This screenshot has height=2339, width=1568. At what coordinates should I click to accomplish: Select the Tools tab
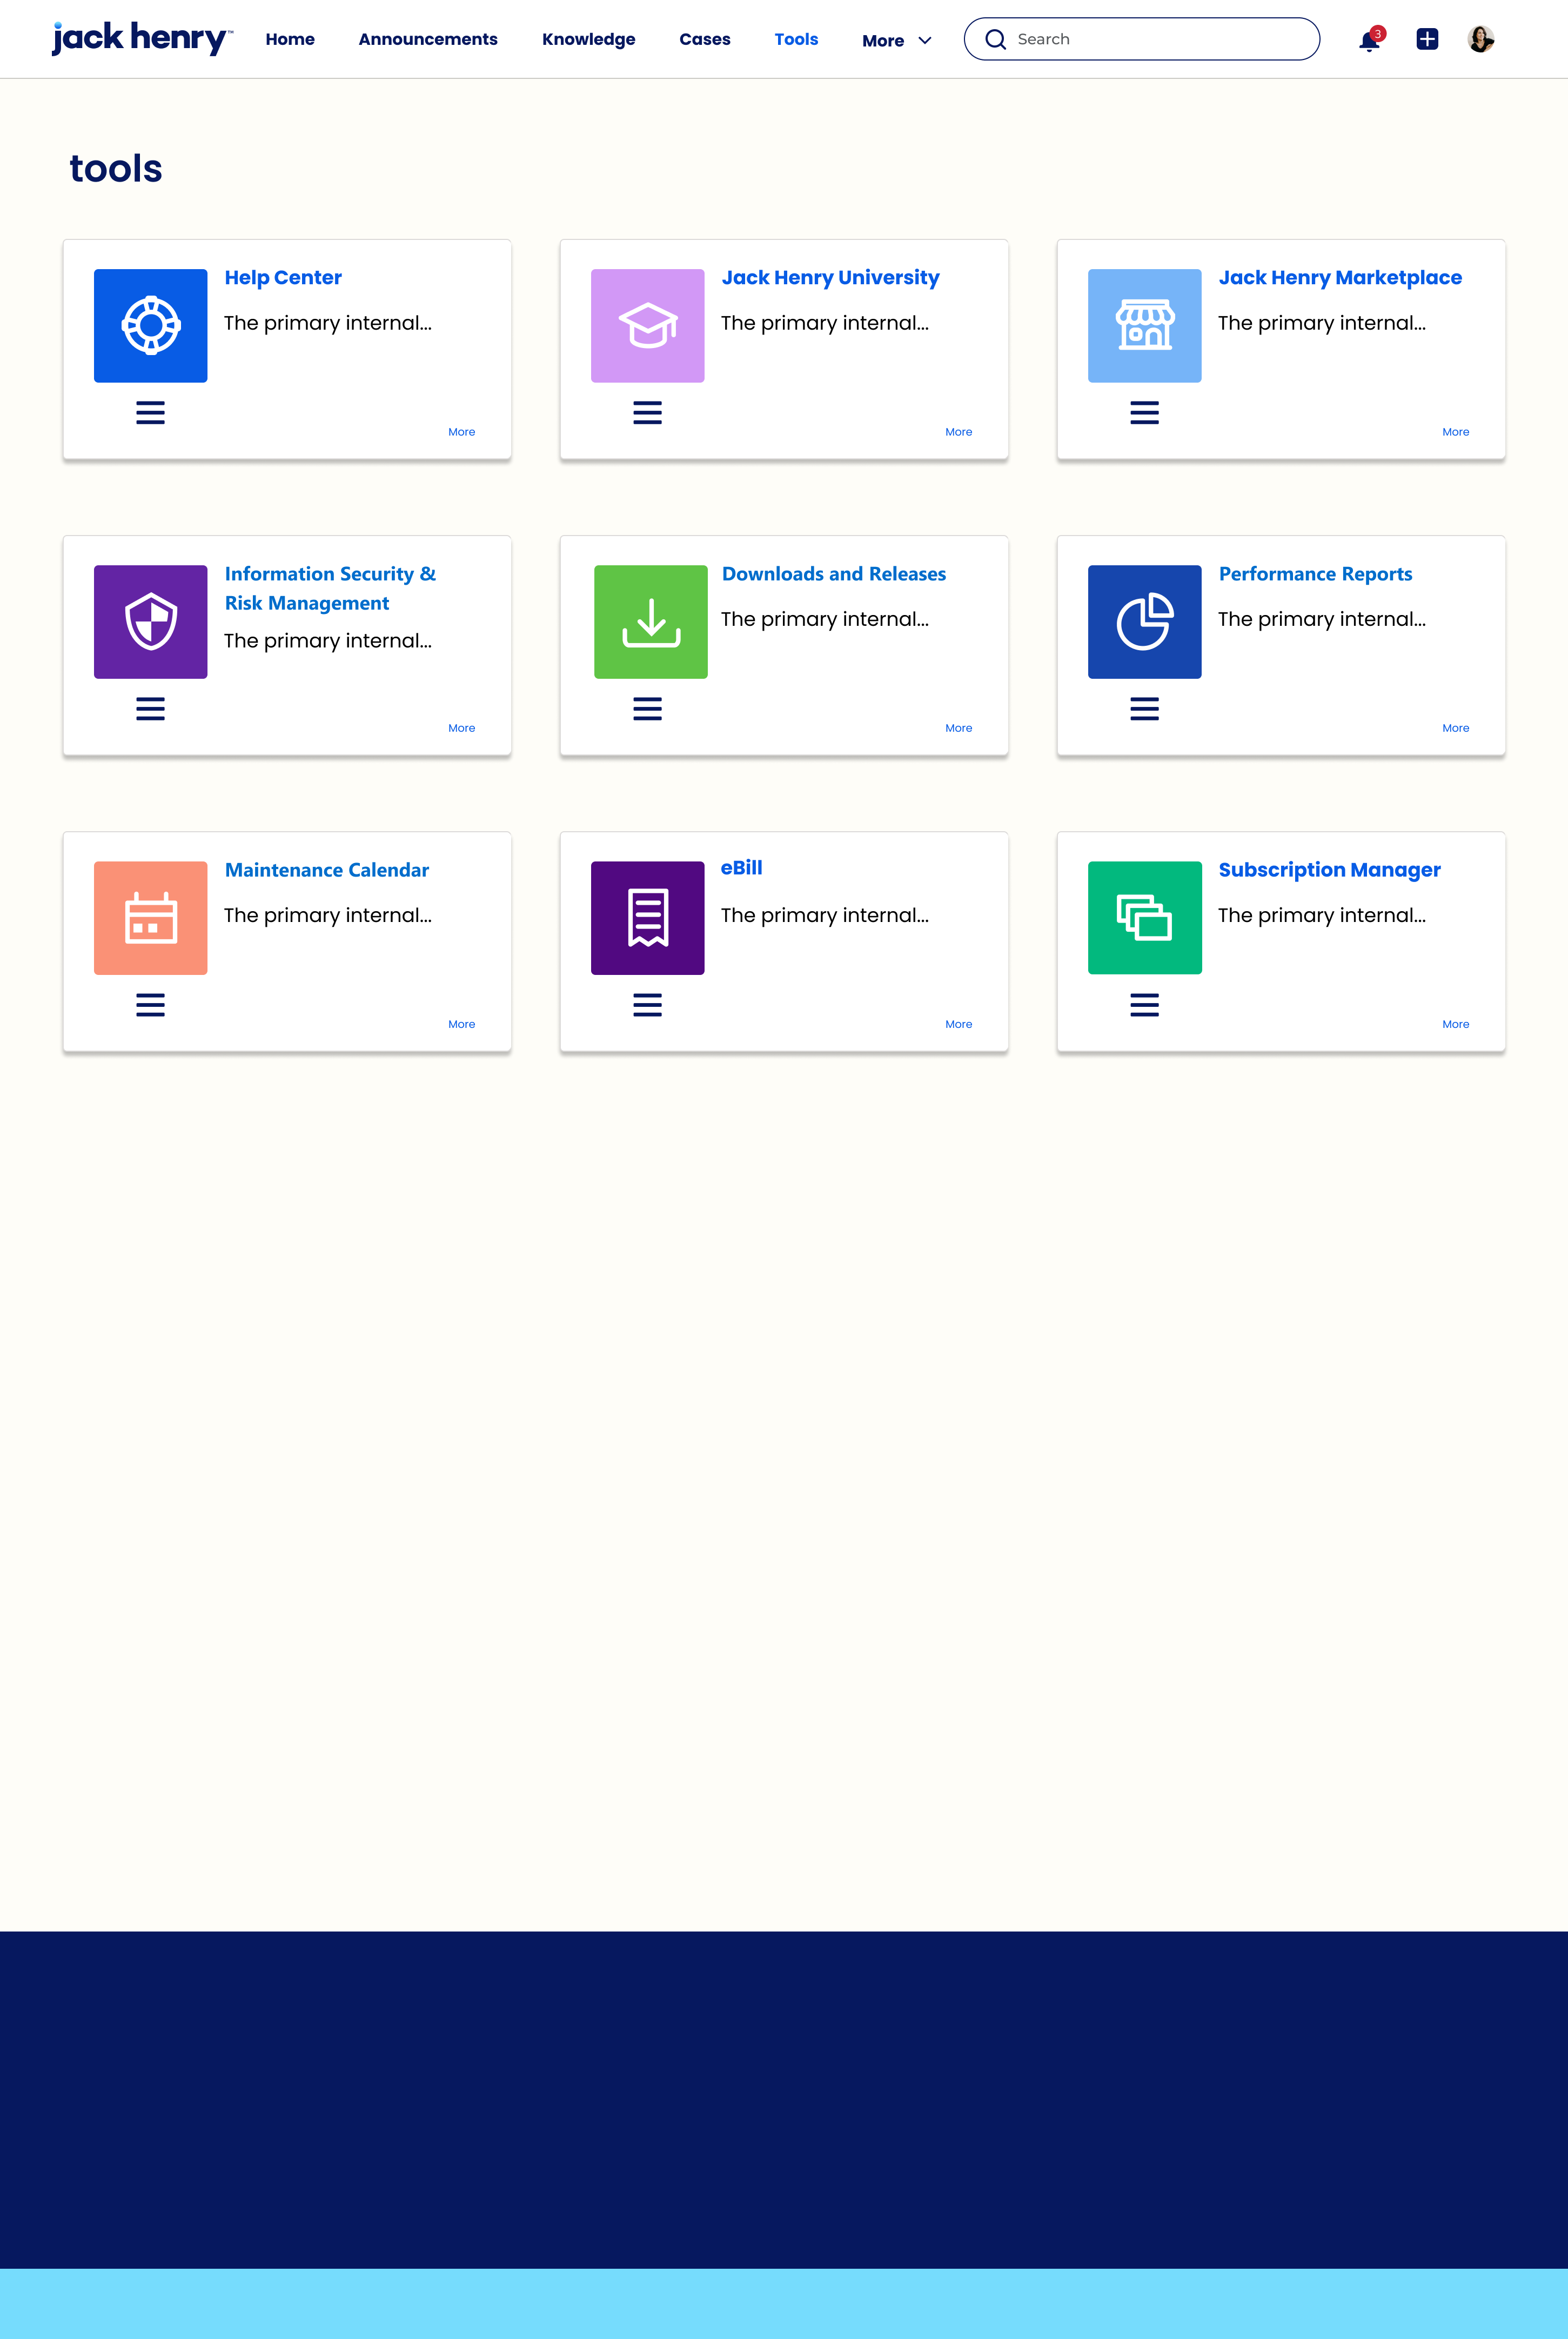[796, 39]
